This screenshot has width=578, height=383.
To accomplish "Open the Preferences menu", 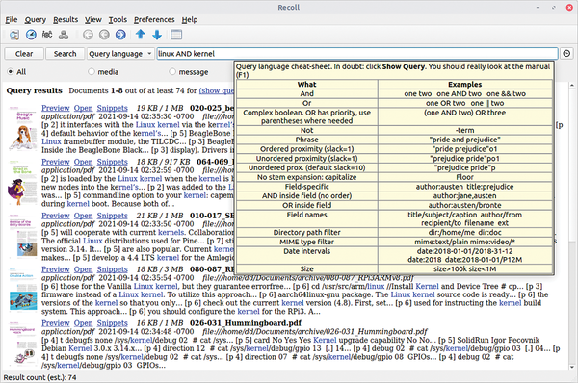I will (154, 20).
